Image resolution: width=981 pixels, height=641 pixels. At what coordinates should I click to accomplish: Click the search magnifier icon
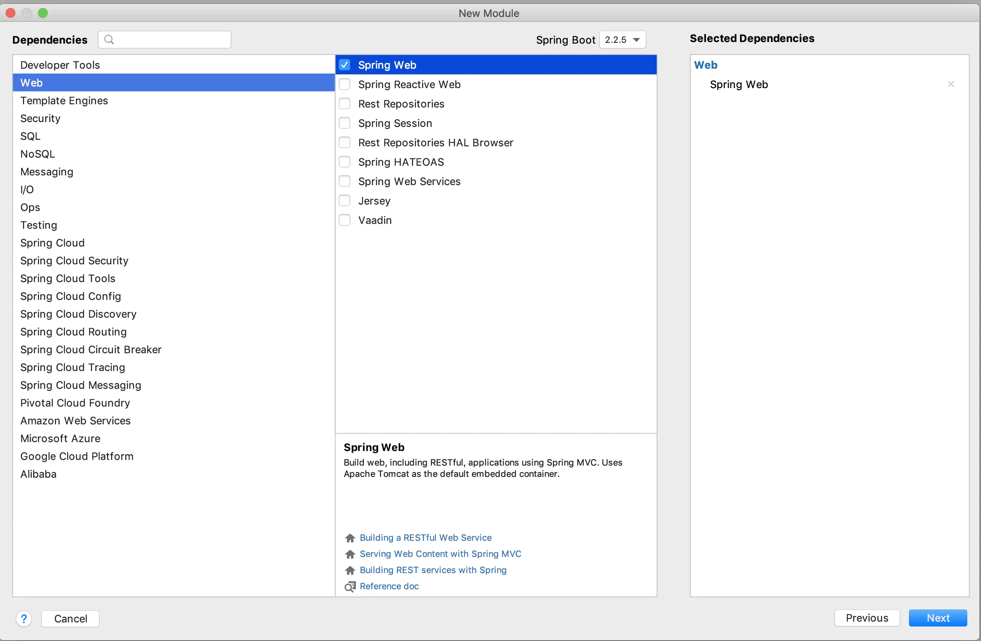pos(109,40)
